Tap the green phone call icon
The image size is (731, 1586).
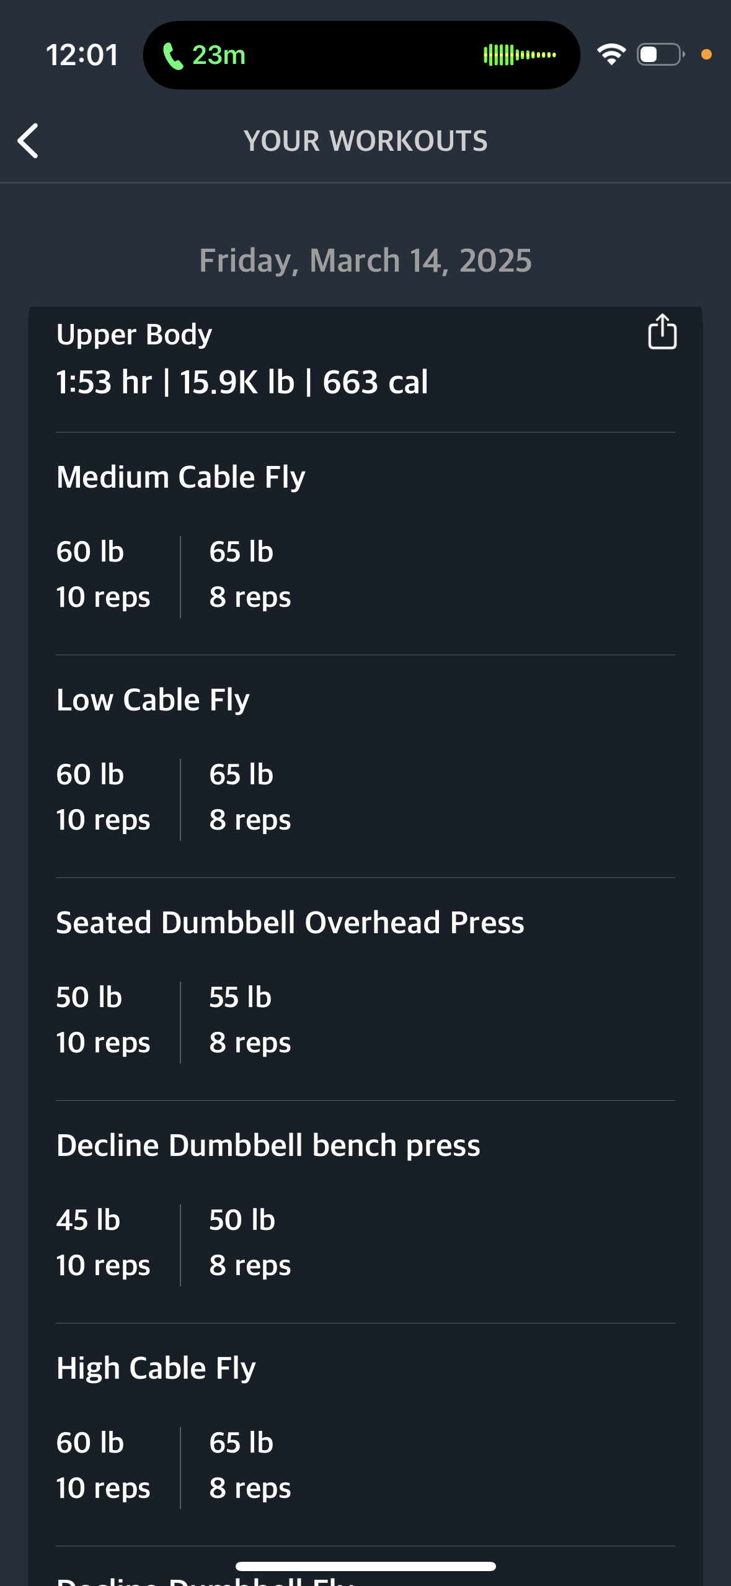tap(172, 56)
